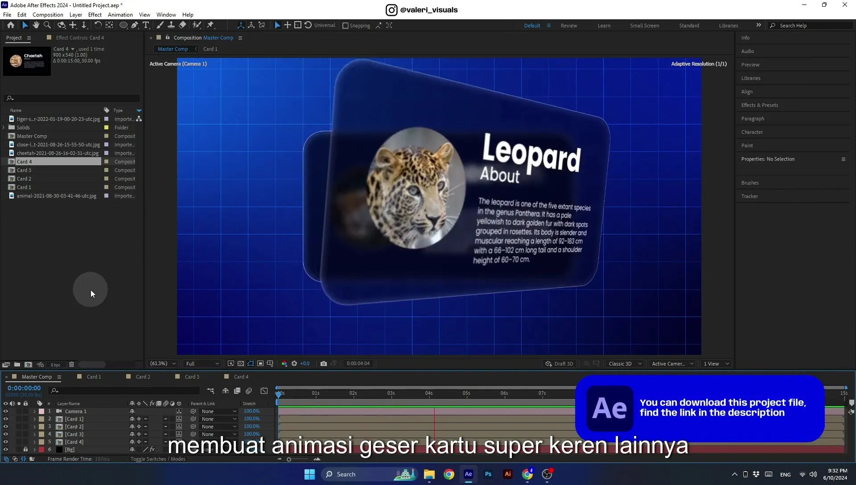The image size is (856, 485).
Task: Select the Hand tool
Action: pyautogui.click(x=36, y=25)
